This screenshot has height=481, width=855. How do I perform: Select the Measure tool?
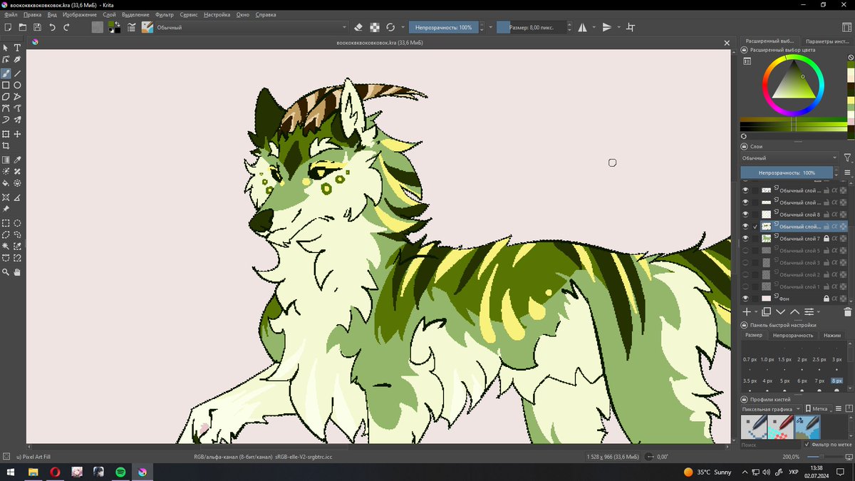(18, 197)
